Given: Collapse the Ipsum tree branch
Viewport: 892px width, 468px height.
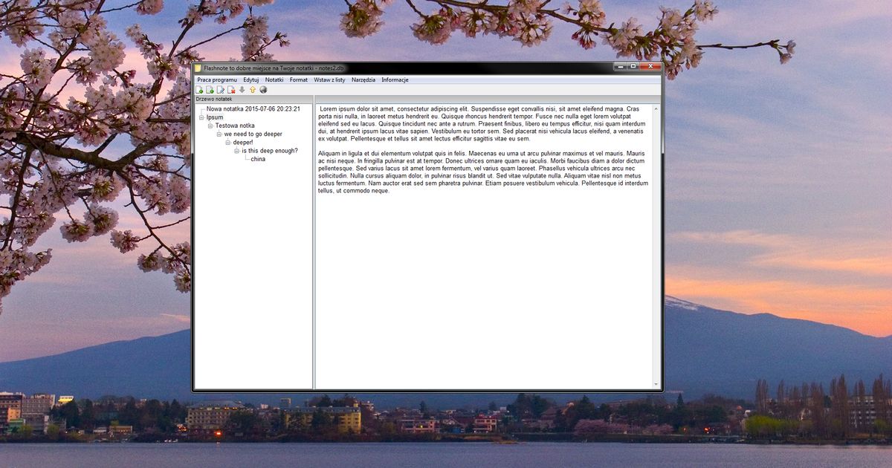Looking at the screenshot, I should [x=201, y=117].
